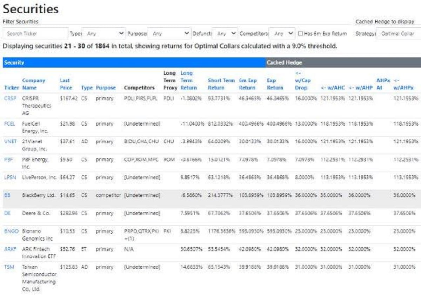The width and height of the screenshot is (421, 295).
Task: Sort by Company Name column header
Action: click(x=33, y=84)
